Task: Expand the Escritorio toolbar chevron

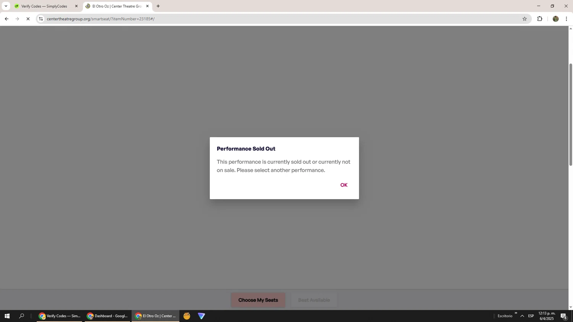Action: (x=516, y=313)
